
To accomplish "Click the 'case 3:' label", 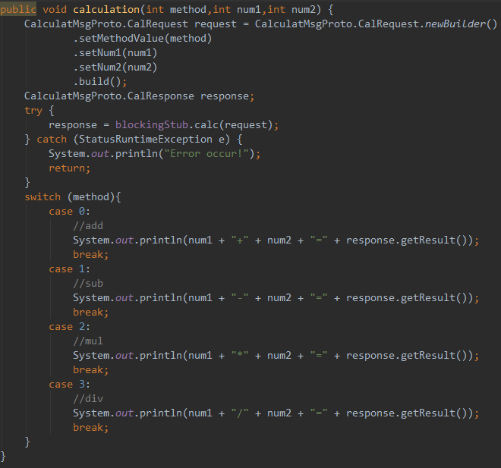I will click(x=69, y=385).
